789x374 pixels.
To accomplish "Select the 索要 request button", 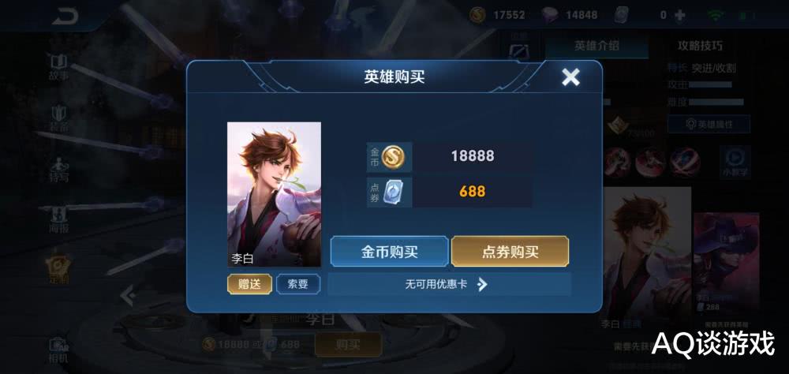I will [298, 284].
